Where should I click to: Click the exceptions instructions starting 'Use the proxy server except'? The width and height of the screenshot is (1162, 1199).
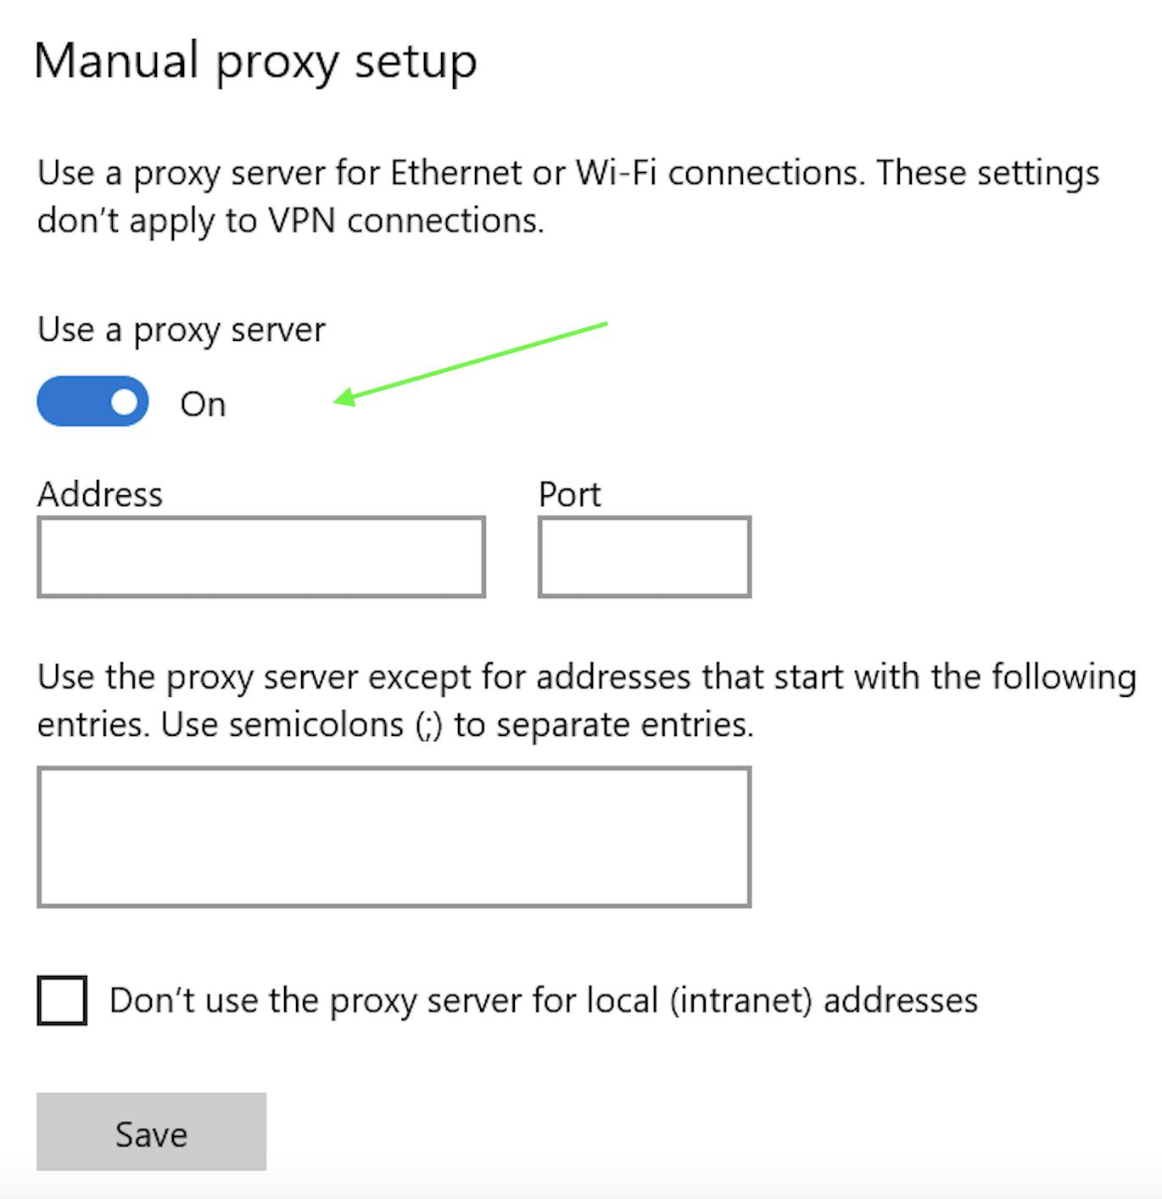(586, 678)
